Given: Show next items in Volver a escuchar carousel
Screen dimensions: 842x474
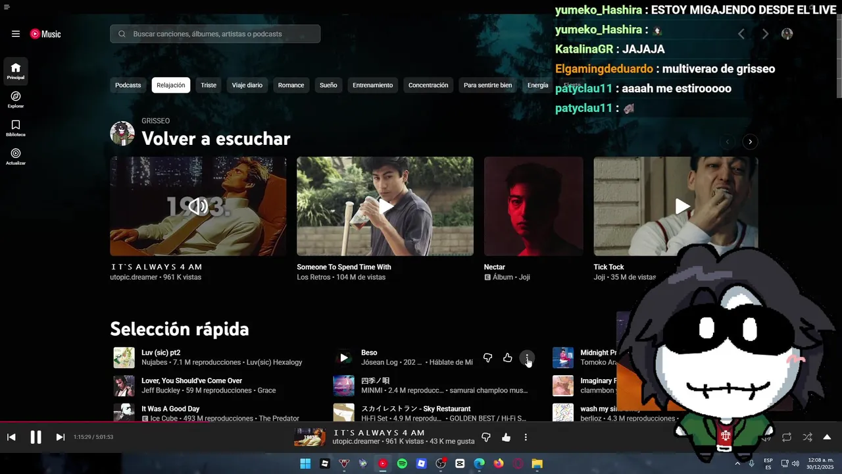Looking at the screenshot, I should tap(750, 142).
